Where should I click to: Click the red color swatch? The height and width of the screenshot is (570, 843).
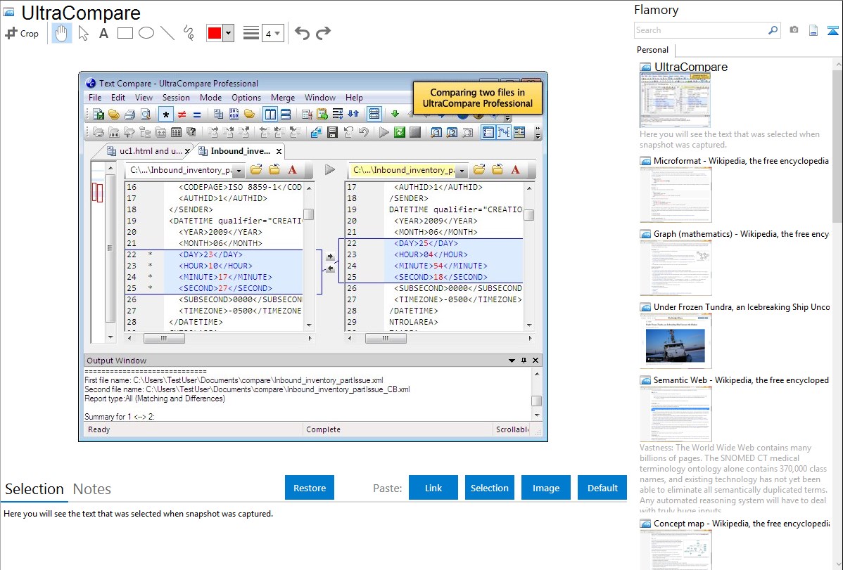(214, 33)
